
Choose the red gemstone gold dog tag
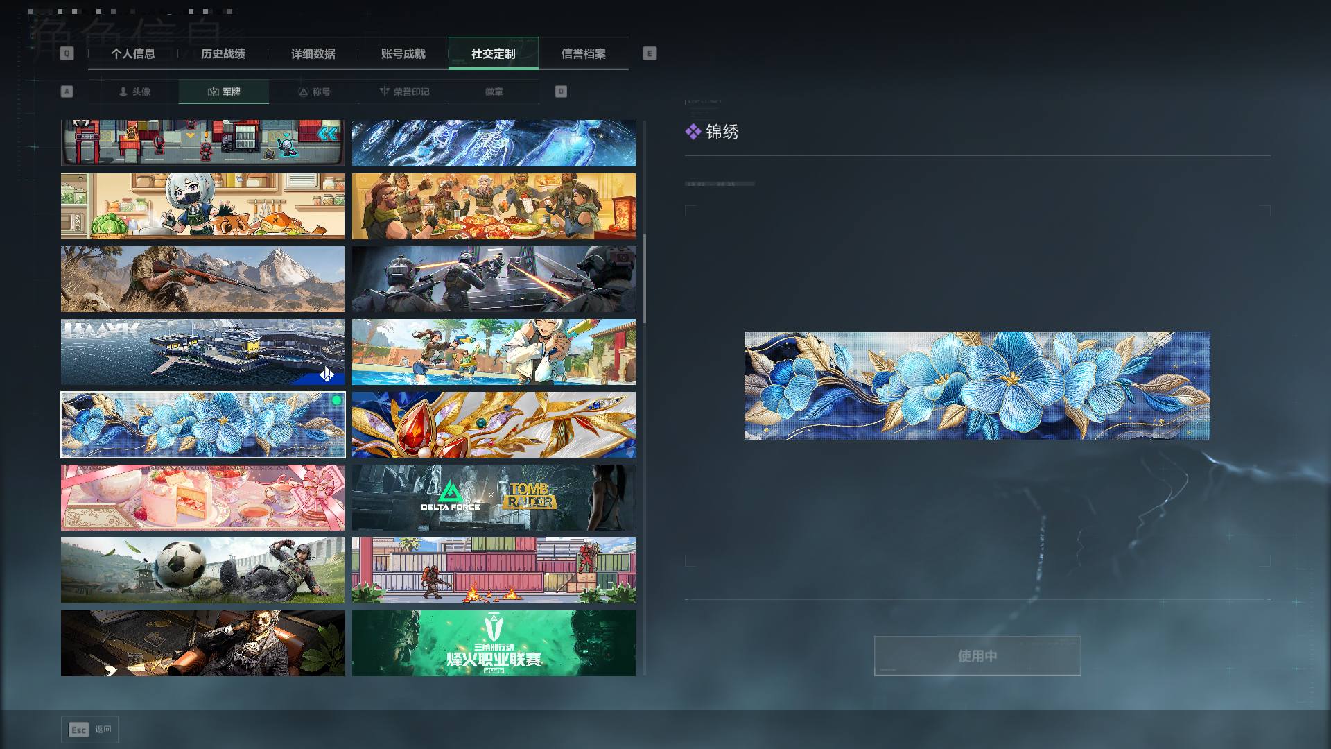click(x=494, y=424)
